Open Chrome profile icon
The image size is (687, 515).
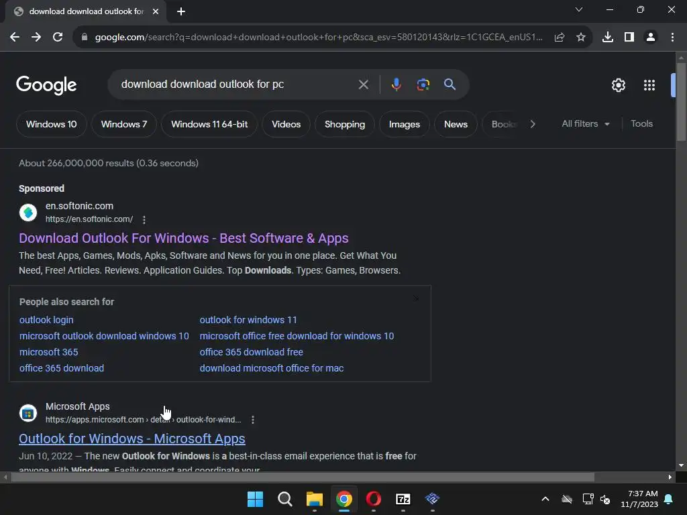tap(651, 38)
